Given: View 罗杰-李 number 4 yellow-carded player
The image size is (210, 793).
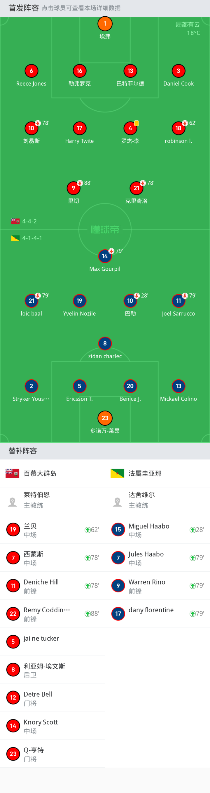Looking at the screenshot, I should click(x=130, y=128).
